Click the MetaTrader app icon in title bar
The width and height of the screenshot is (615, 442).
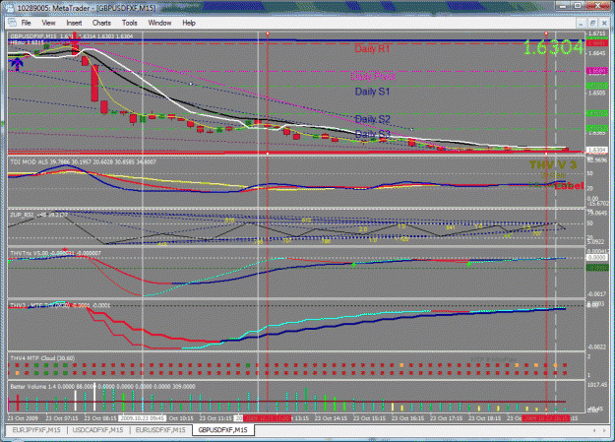[10, 8]
